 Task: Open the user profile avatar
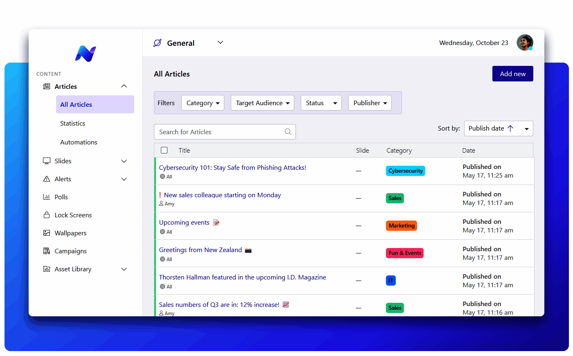point(524,43)
